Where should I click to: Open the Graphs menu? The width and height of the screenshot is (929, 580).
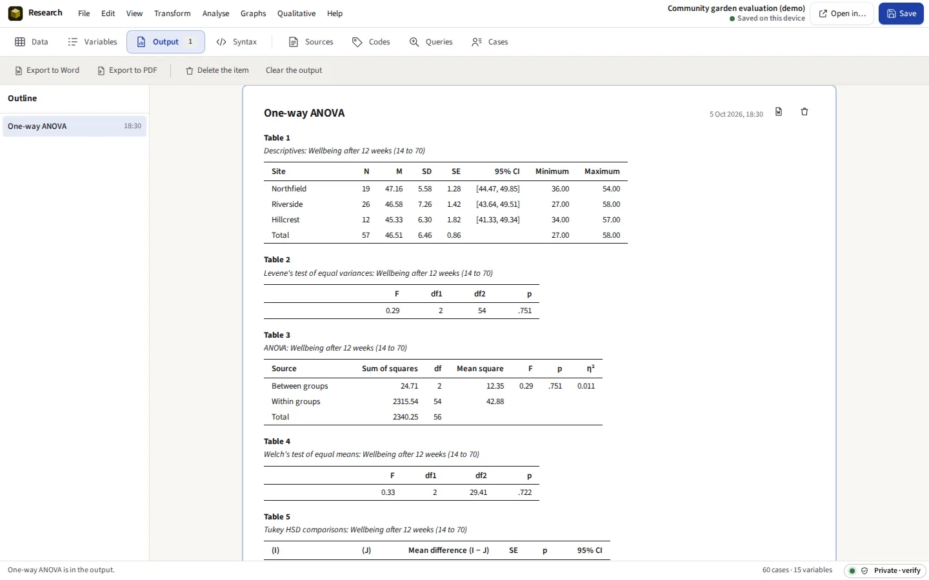click(x=254, y=14)
